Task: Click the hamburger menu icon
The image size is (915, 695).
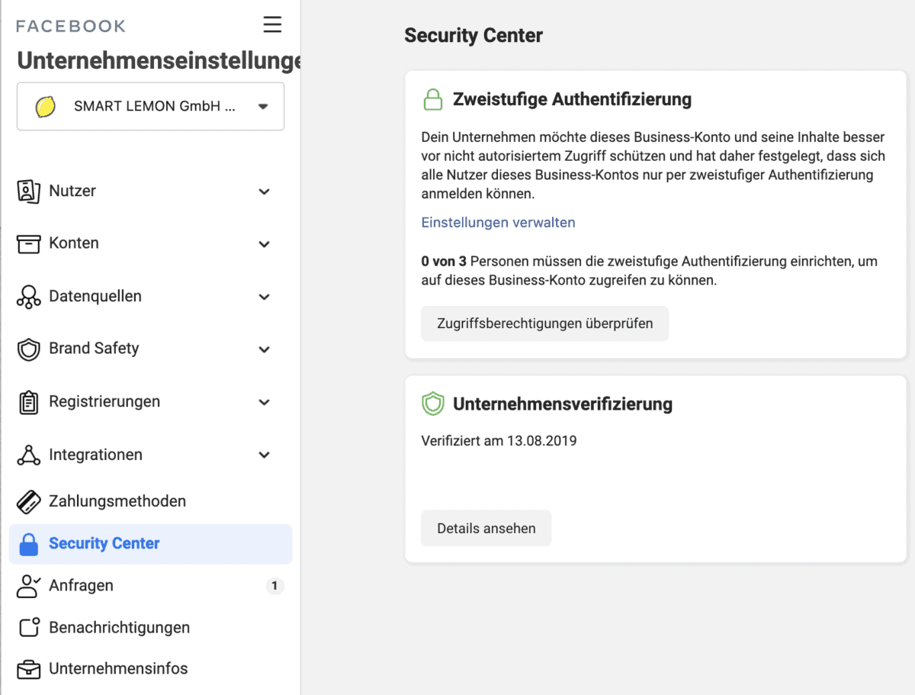Action: [272, 24]
